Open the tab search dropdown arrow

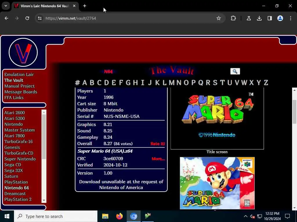(x=6, y=6)
